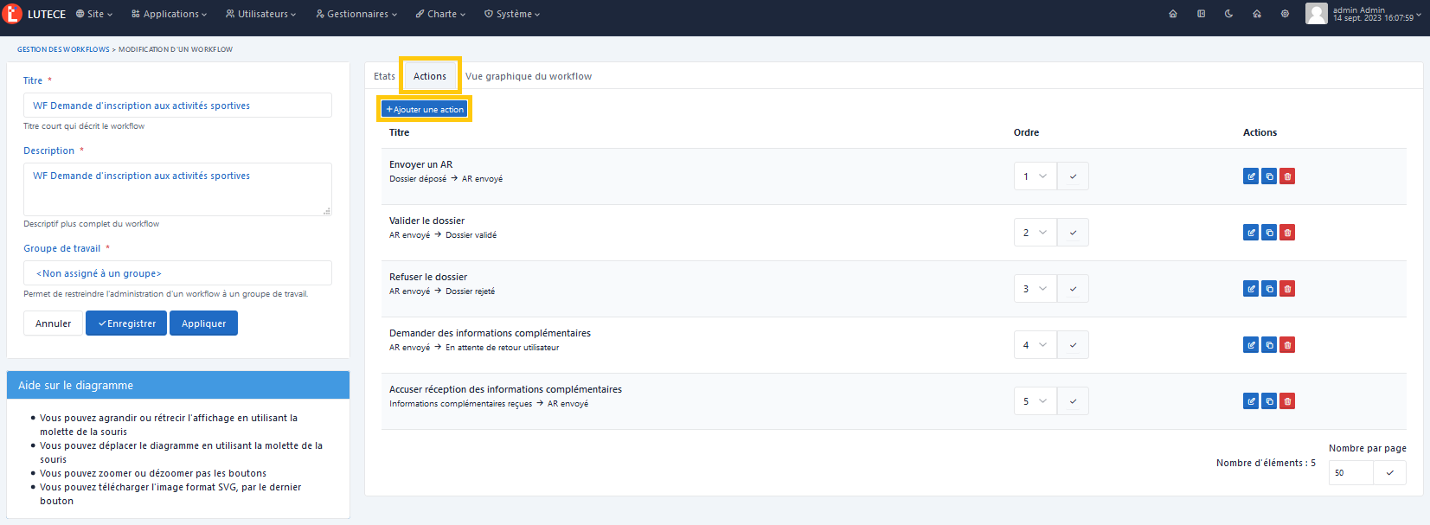Viewport: 1430px width, 525px height.
Task: Delete the 'Refuser le dossier' action
Action: pos(1287,289)
